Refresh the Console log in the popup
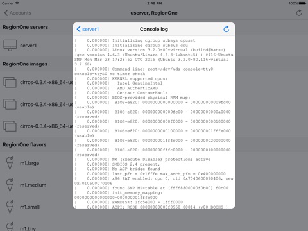The height and width of the screenshot is (231, 308). (227, 29)
